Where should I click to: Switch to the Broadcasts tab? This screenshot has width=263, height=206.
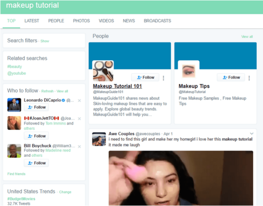click(157, 21)
